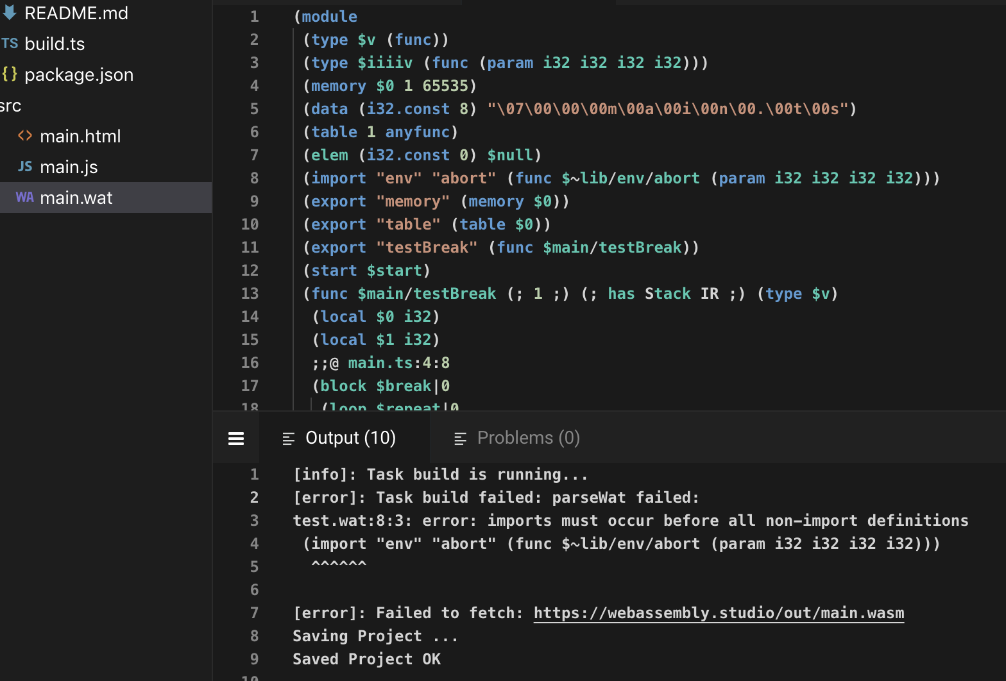Click the 'Task build is running...' output line

tap(440, 475)
